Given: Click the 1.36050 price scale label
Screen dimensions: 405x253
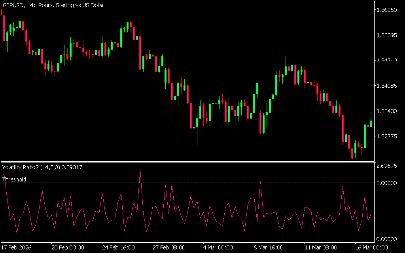Looking at the screenshot, I should (x=387, y=10).
